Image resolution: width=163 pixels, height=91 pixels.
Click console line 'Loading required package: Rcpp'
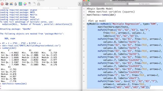[17, 17]
